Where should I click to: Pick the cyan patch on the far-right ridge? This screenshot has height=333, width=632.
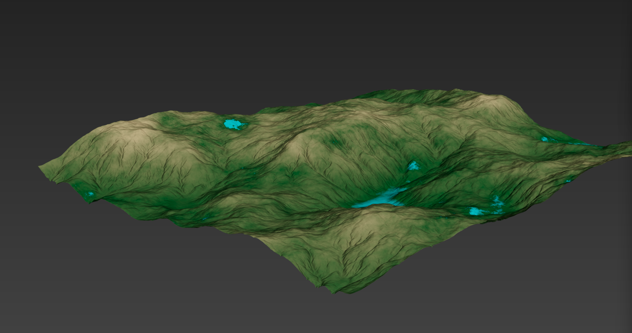pos(544,139)
